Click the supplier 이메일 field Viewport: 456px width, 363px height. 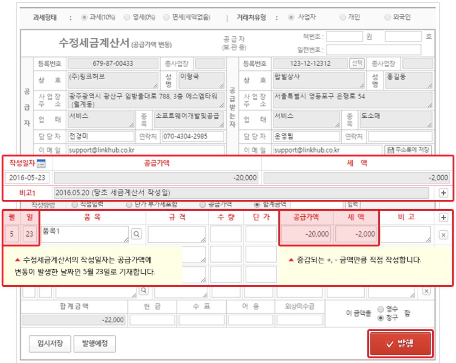point(146,150)
